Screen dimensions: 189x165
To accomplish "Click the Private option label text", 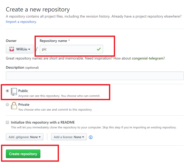I will click(24, 104).
